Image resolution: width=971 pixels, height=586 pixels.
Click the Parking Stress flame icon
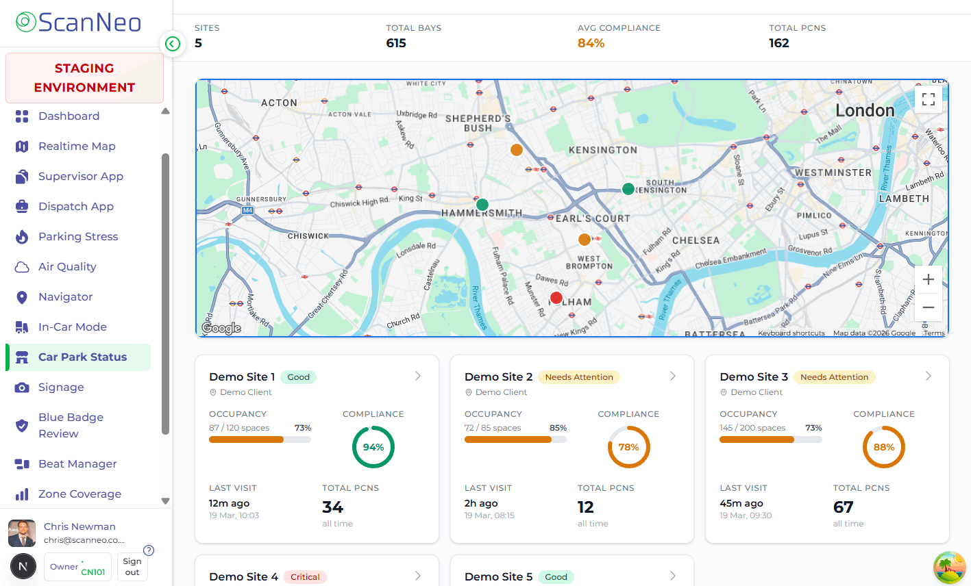coord(23,236)
